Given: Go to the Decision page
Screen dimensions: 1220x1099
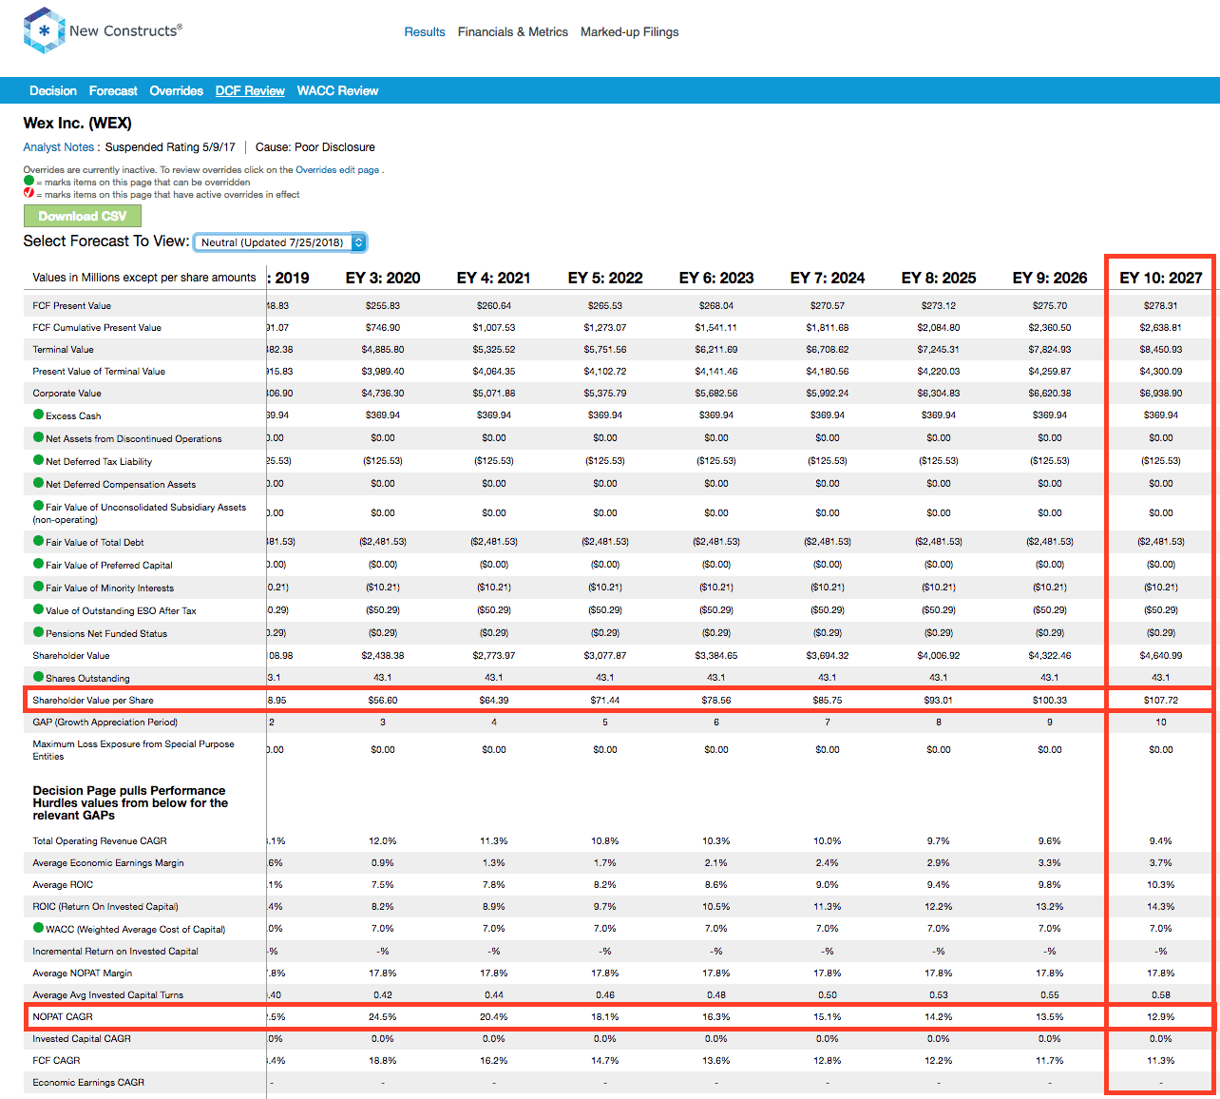Looking at the screenshot, I should coord(53,90).
